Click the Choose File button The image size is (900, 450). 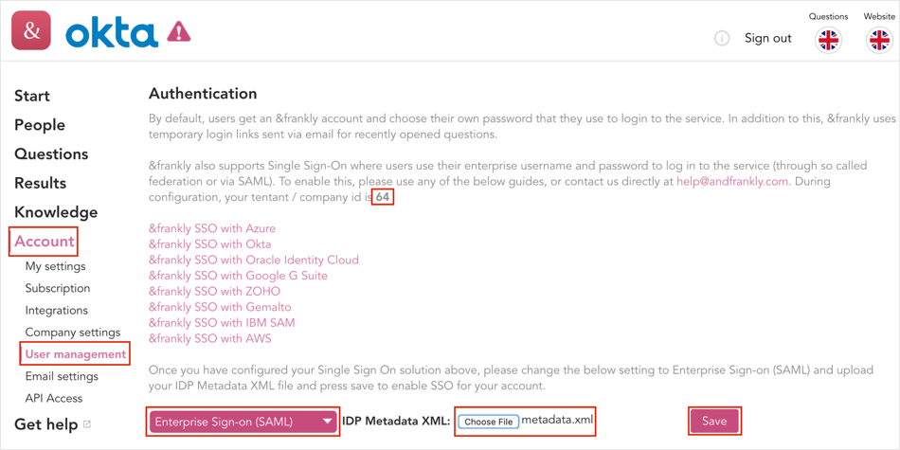point(489,422)
